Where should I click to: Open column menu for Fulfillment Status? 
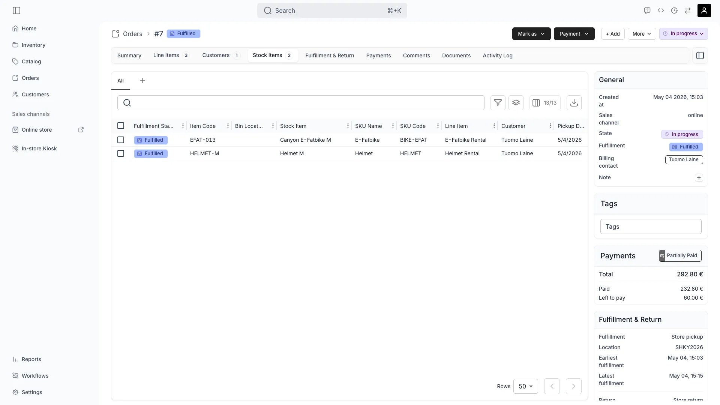tap(183, 126)
